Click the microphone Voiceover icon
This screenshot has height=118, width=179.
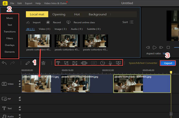click(x=110, y=63)
